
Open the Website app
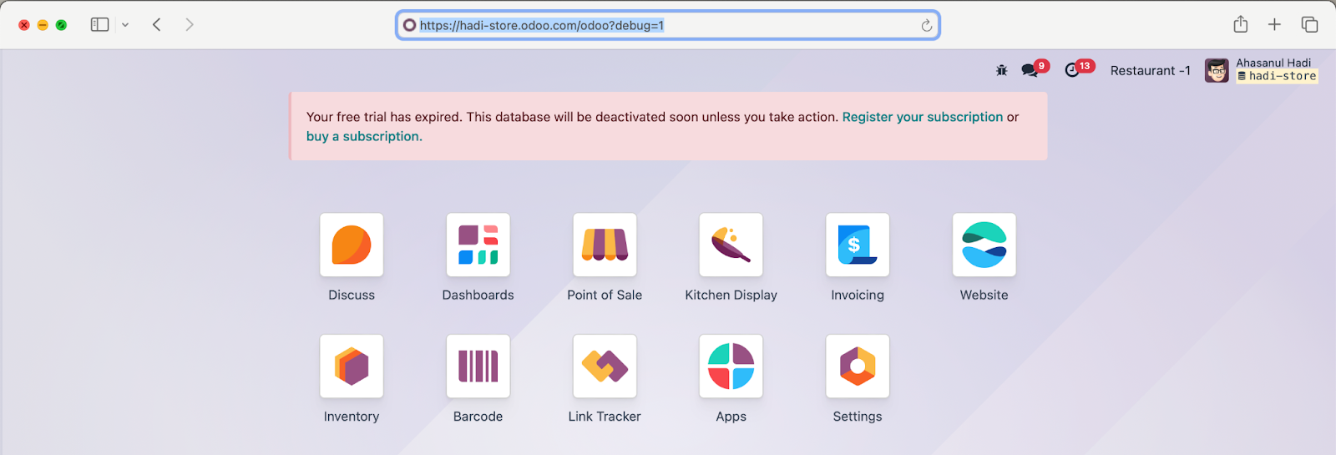(984, 245)
